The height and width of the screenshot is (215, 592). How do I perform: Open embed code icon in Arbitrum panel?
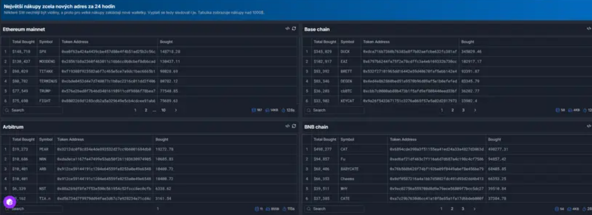[x=287, y=126]
